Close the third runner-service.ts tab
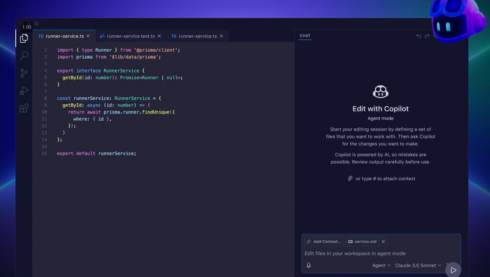This screenshot has width=490, height=277. point(221,36)
